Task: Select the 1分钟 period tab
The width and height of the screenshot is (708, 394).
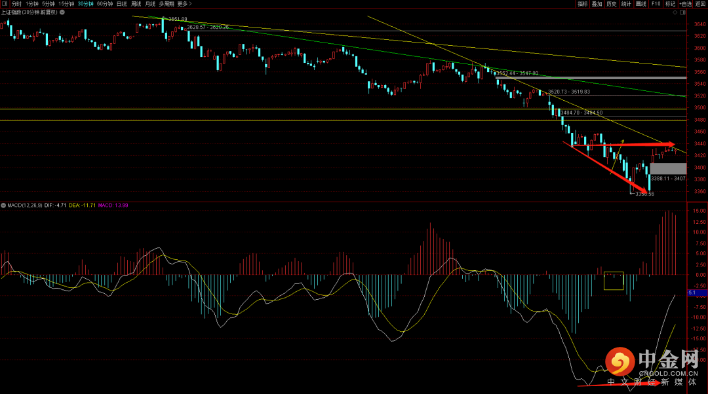Action: [32, 4]
